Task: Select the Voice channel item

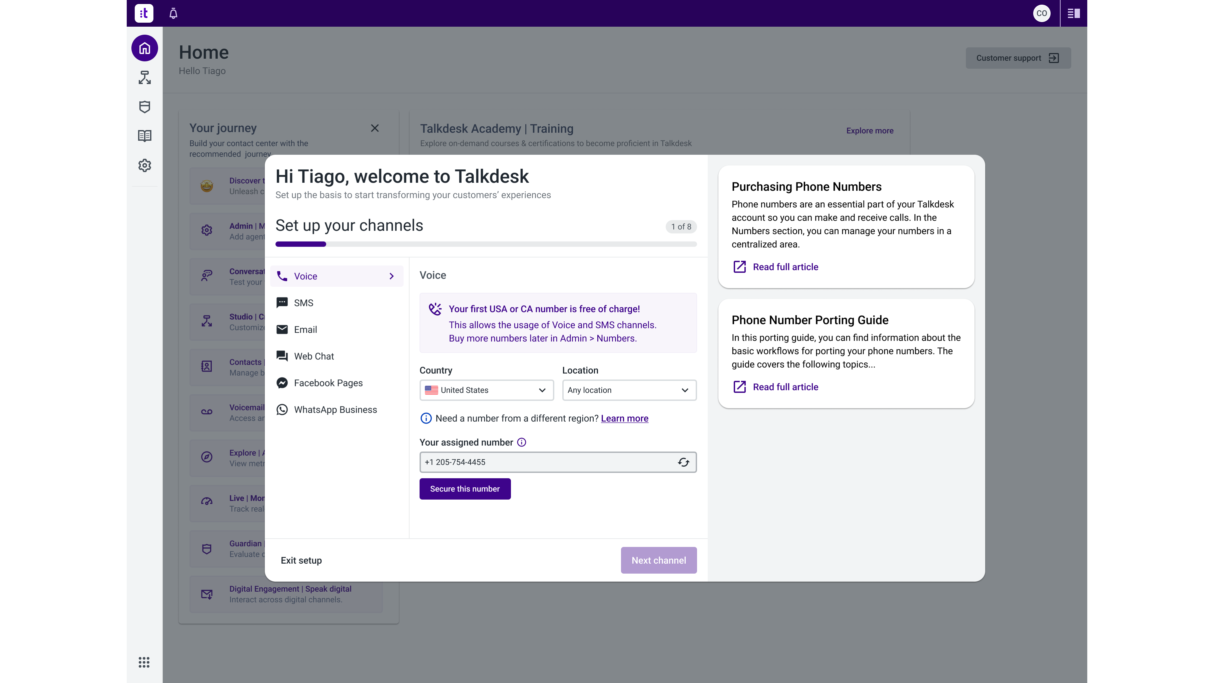Action: [337, 276]
